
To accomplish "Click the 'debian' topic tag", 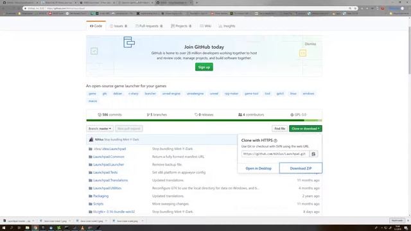I will pyautogui.click(x=118, y=94).
